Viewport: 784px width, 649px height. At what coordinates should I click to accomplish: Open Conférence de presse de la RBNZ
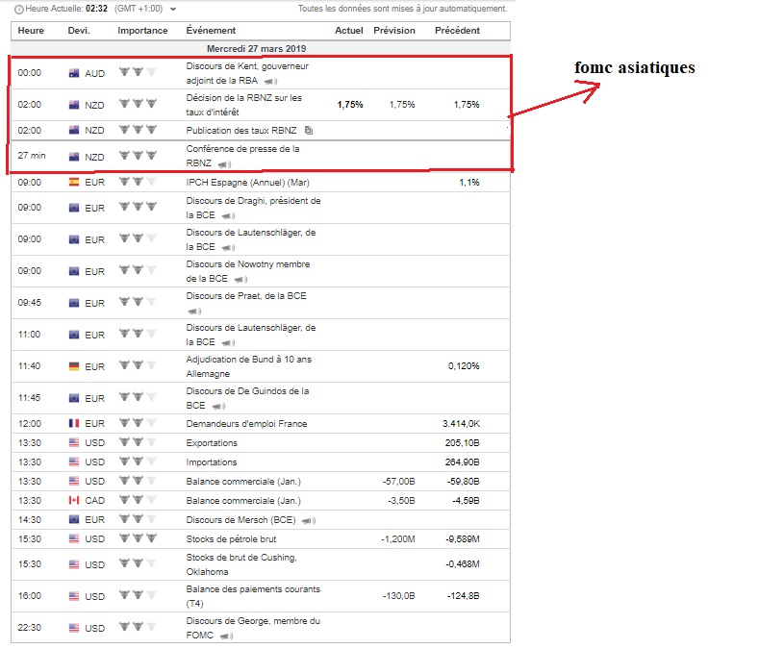242,156
